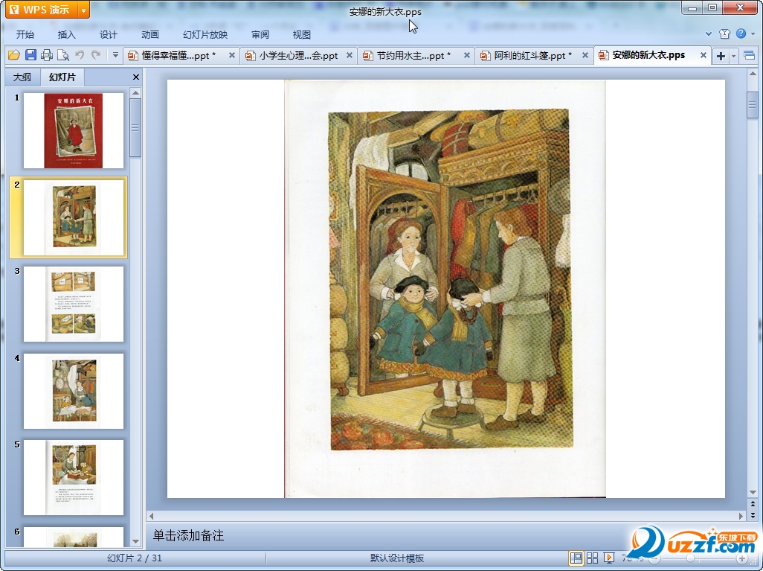The width and height of the screenshot is (763, 571).
Task: Close the 小学生心理...会.ppt tab
Action: coord(349,56)
